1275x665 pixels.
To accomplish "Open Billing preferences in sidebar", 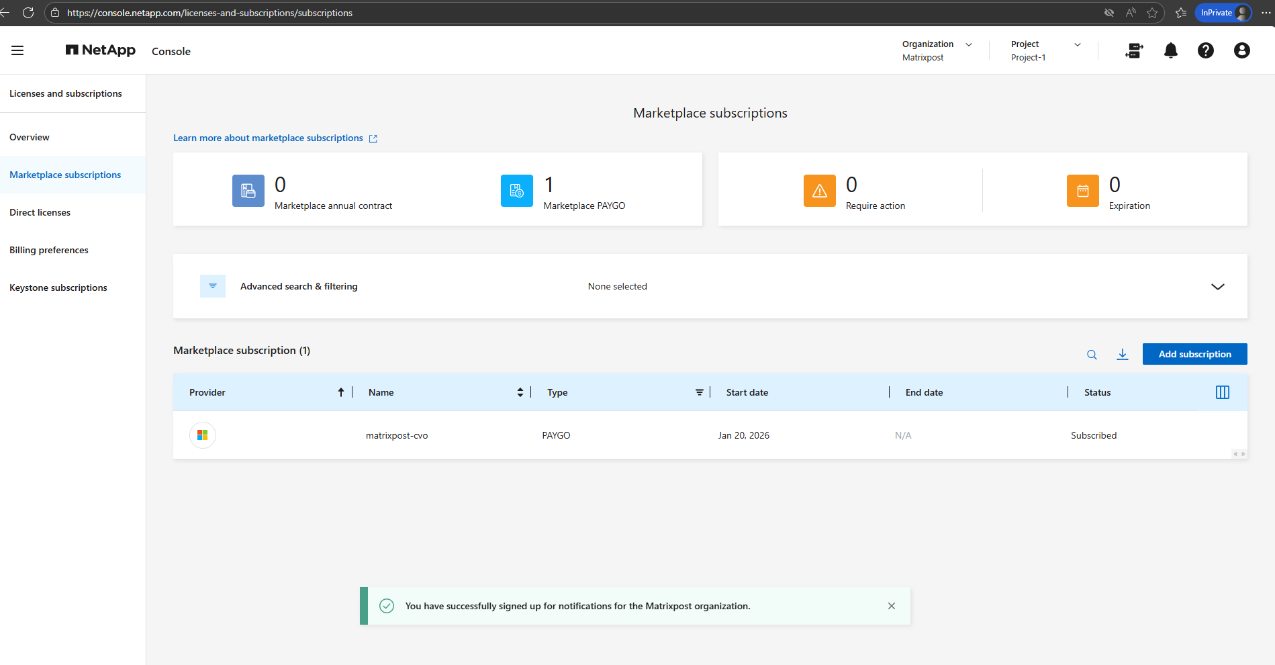I will click(49, 250).
